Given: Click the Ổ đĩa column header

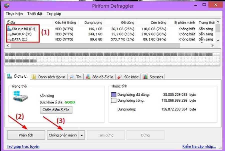Looking at the screenshot, I should pos(29,23).
